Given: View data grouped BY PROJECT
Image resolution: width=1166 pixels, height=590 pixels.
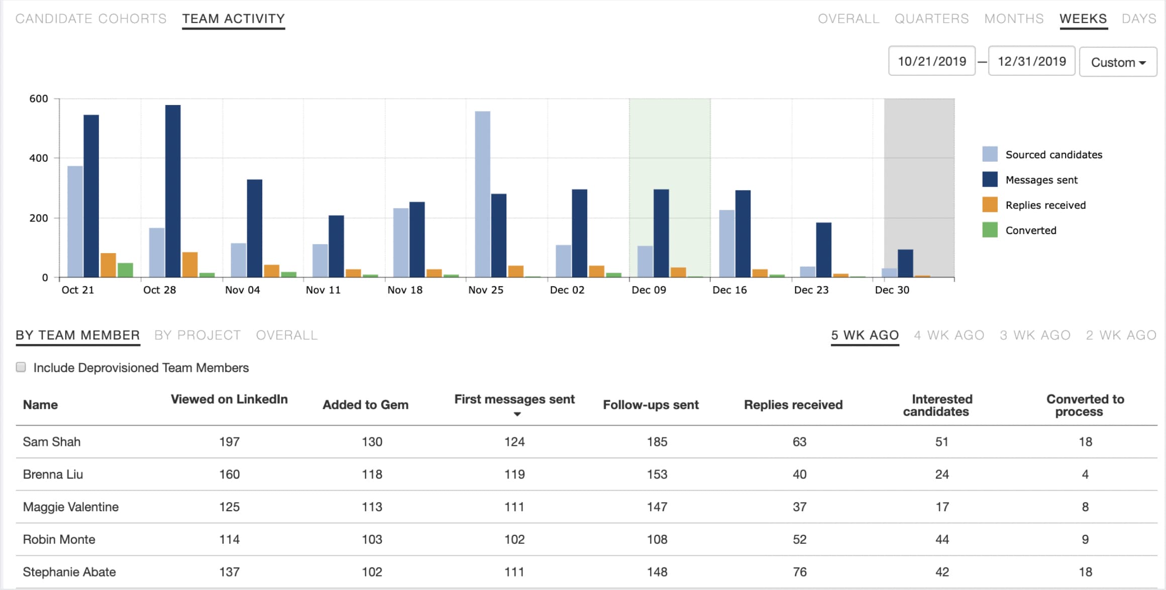Looking at the screenshot, I should point(198,335).
